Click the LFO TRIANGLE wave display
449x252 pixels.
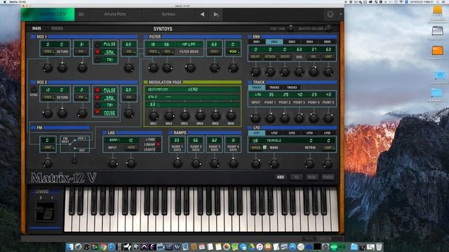(274, 141)
